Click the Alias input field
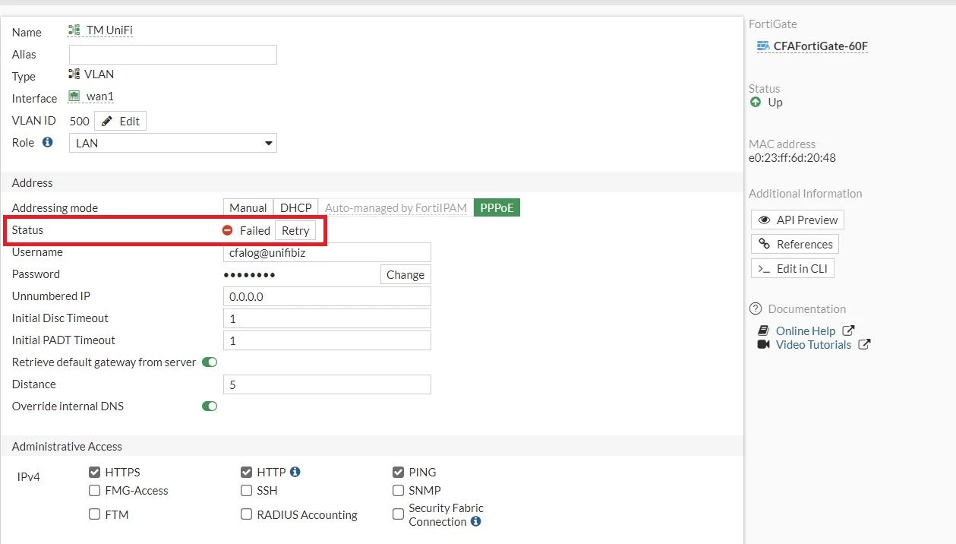 pos(173,55)
